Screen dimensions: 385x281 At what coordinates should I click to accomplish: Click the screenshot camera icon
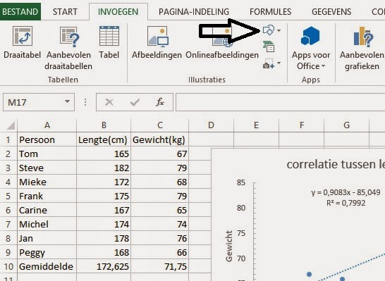tap(269, 63)
